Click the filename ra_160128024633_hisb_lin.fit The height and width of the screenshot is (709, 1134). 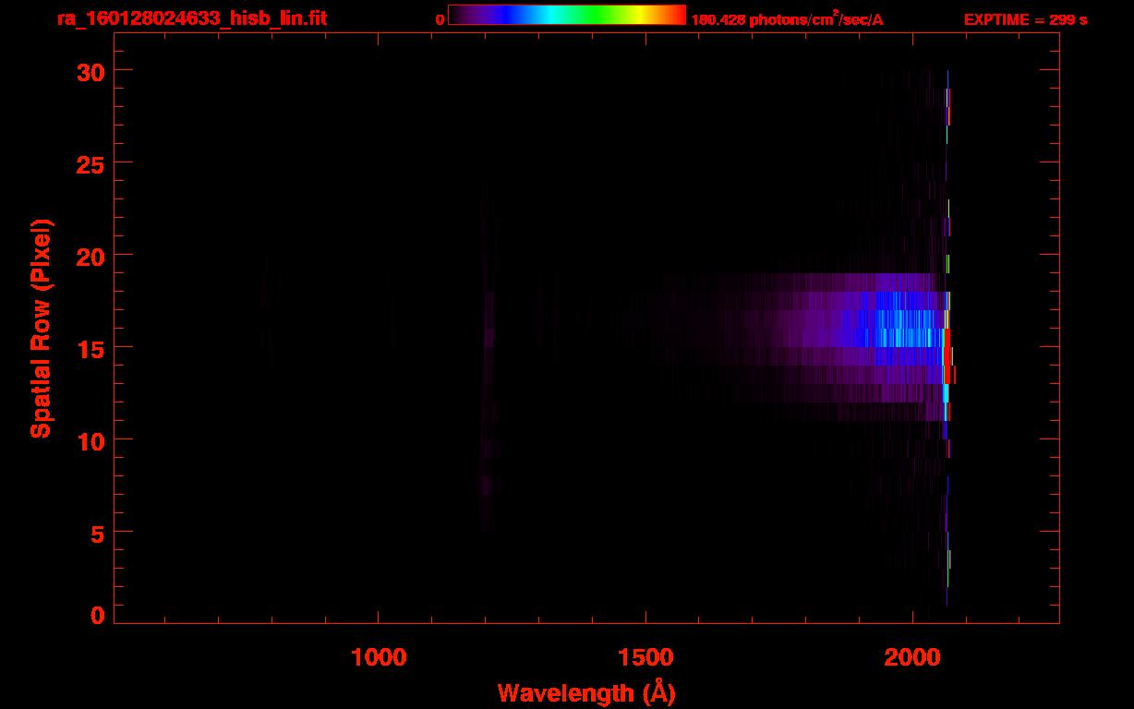pyautogui.click(x=191, y=18)
